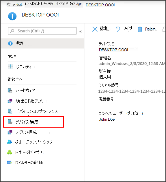Open アプリの構成 menu item

[26, 132]
